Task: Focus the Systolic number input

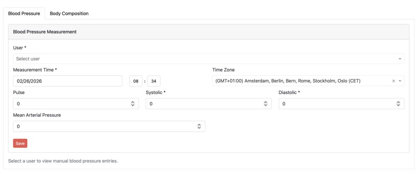Action: [204, 104]
